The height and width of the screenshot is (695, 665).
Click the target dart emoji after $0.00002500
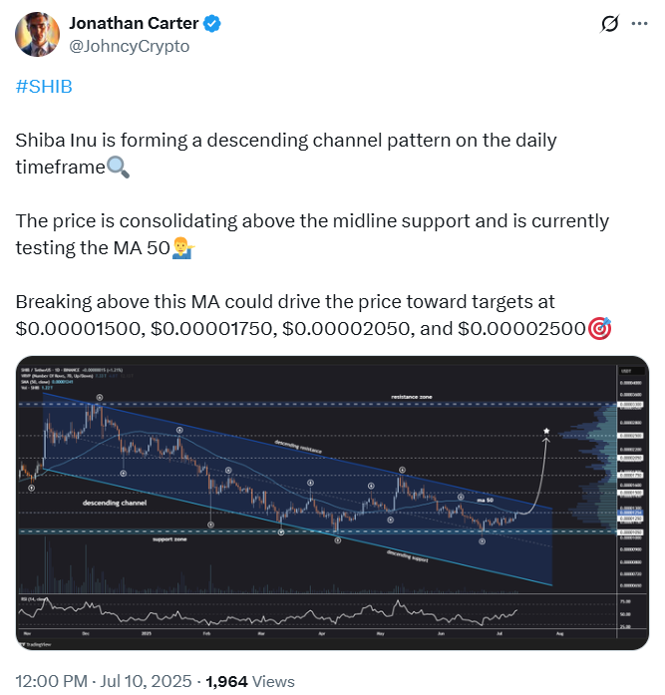[599, 328]
